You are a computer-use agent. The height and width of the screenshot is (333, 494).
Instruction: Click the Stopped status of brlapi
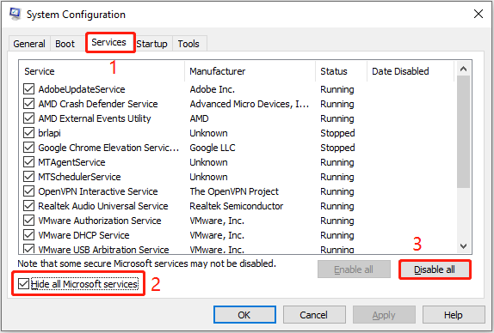(x=337, y=133)
